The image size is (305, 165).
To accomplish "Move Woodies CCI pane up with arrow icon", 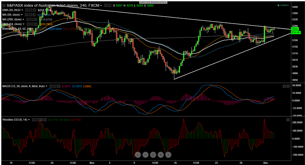I will click(288, 120).
